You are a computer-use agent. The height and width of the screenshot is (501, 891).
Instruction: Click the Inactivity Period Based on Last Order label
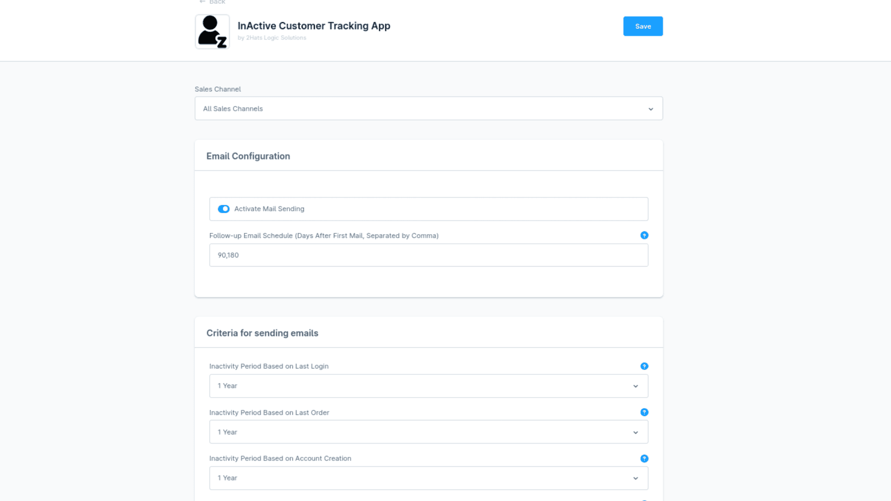[x=269, y=412]
